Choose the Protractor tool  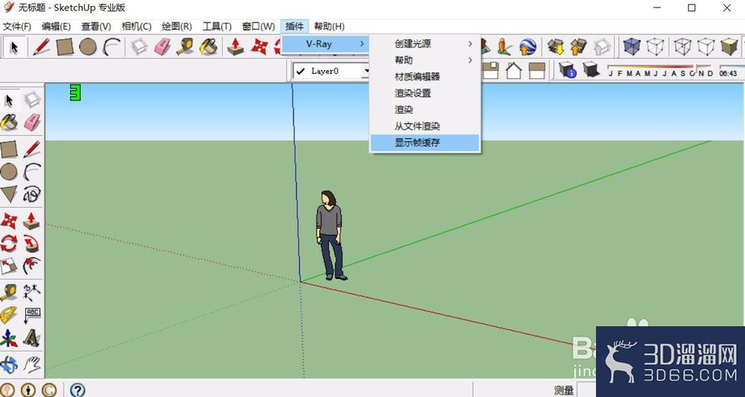tap(8, 315)
